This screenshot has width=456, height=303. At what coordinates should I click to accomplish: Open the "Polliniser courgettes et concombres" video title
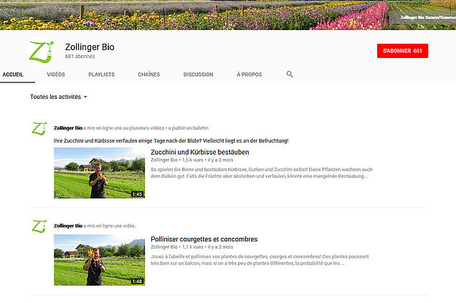tap(204, 239)
